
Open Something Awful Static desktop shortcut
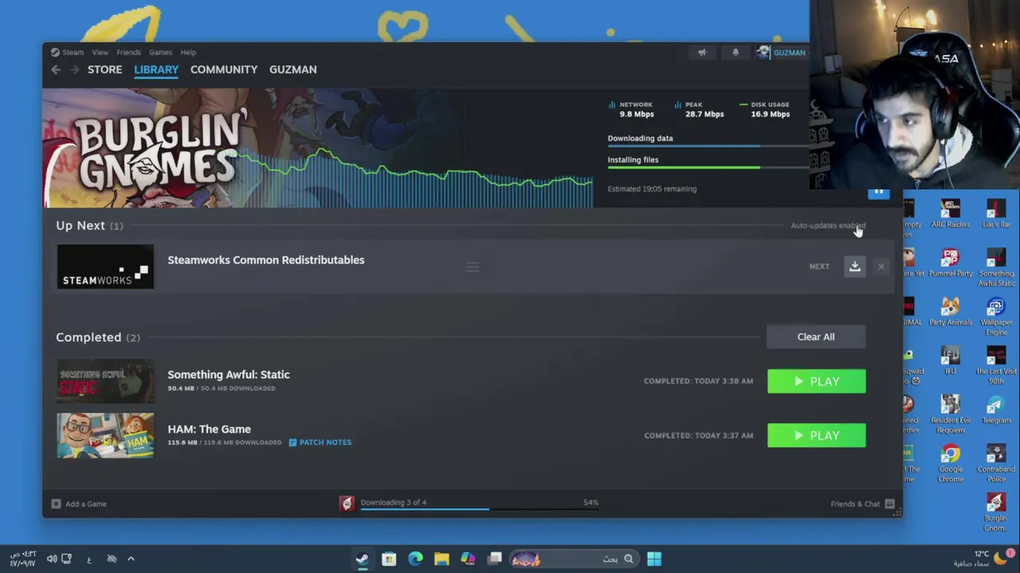click(x=996, y=267)
